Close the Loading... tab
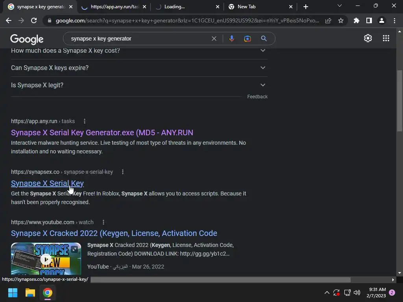The image size is (403, 302). [217, 7]
